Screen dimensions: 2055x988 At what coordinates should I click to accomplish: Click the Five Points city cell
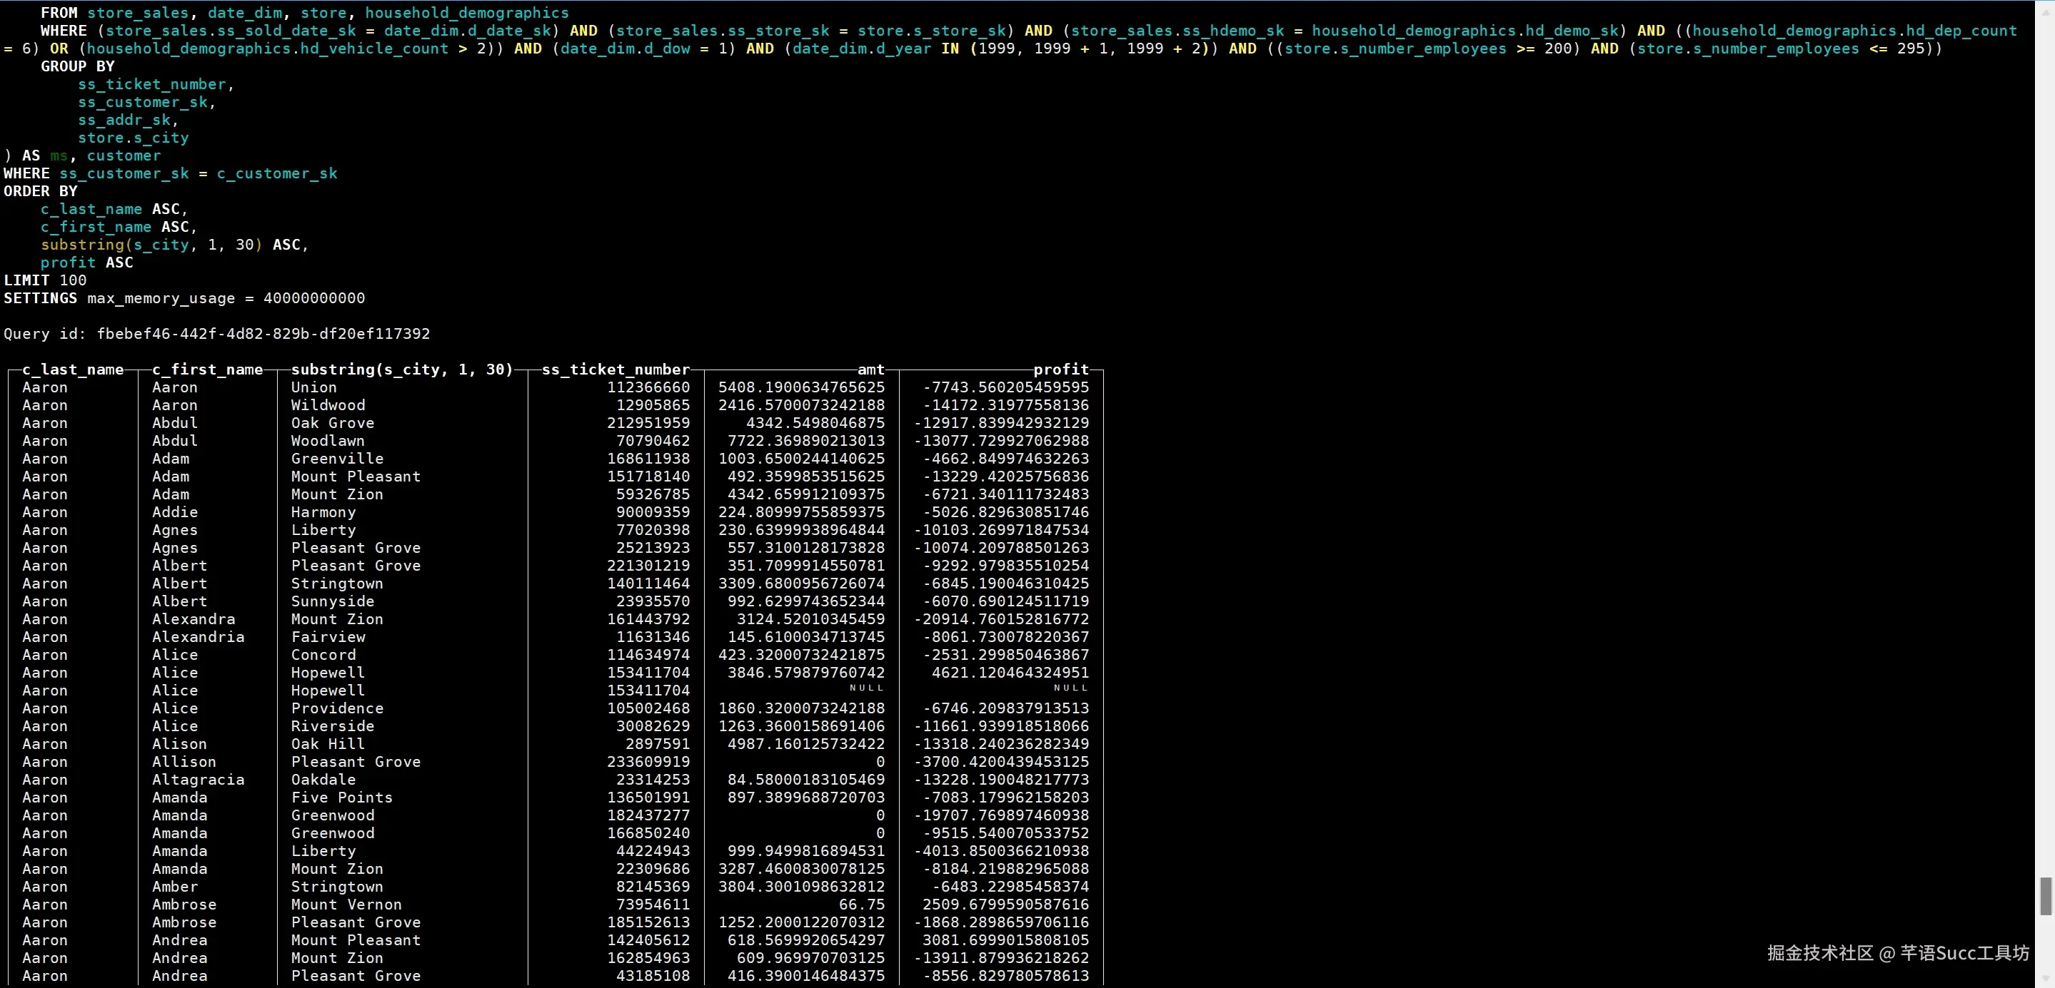(341, 798)
